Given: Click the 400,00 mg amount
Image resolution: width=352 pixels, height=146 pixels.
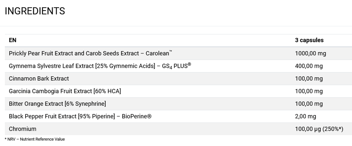Looking at the screenshot, I should (309, 66).
